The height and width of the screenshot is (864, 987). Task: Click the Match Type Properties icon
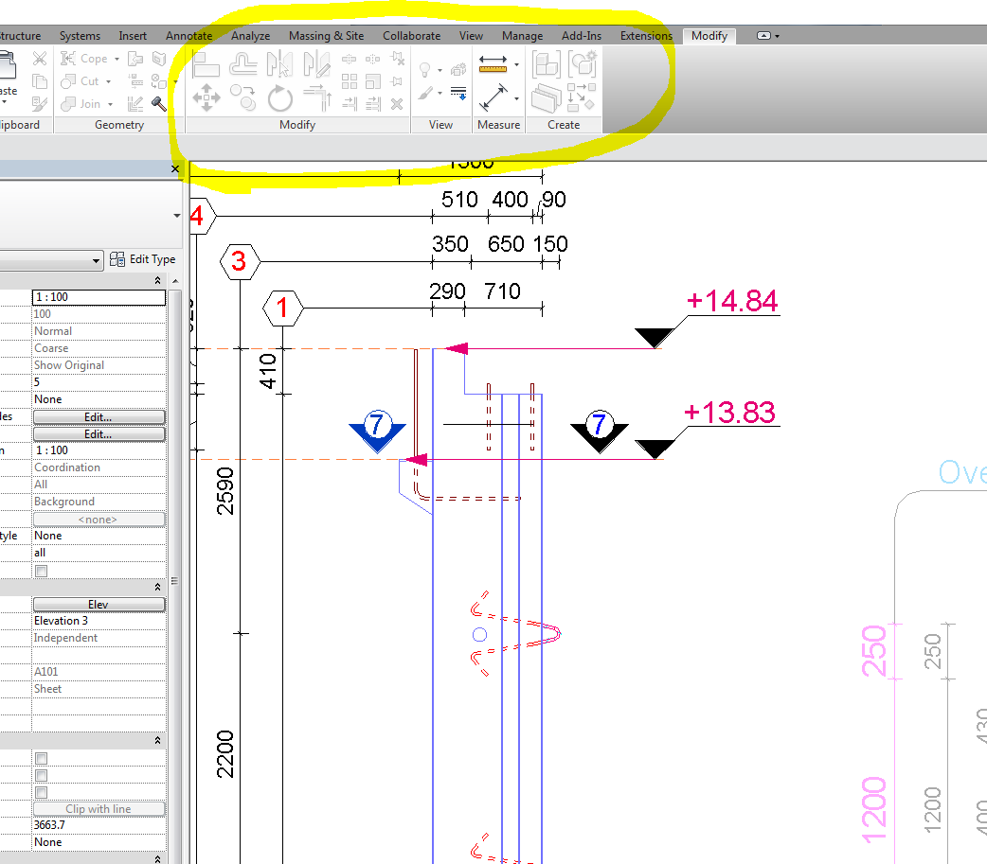pos(40,104)
